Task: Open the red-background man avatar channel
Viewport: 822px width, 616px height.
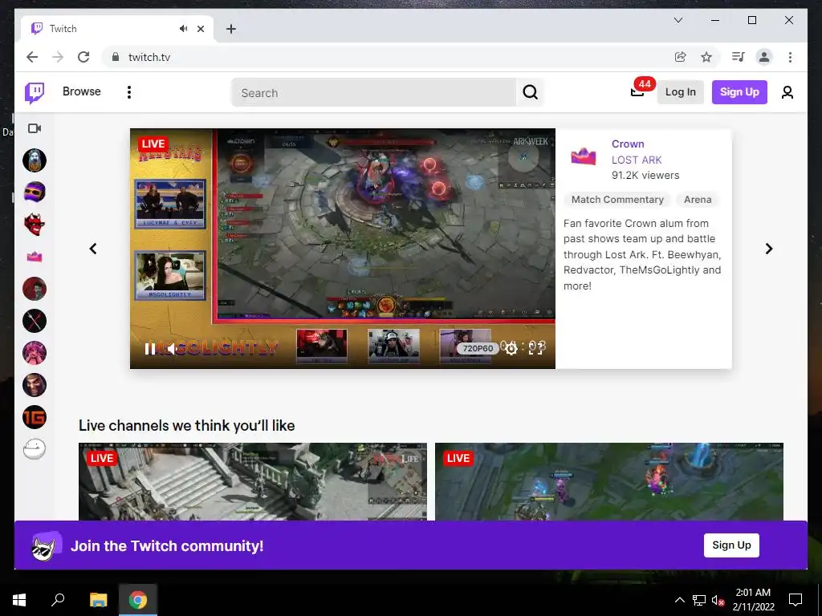Action: pyautogui.click(x=35, y=289)
